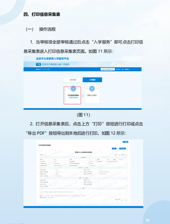Click the blue 返回 back button with arrow
This screenshot has width=170, height=224.
(126, 142)
